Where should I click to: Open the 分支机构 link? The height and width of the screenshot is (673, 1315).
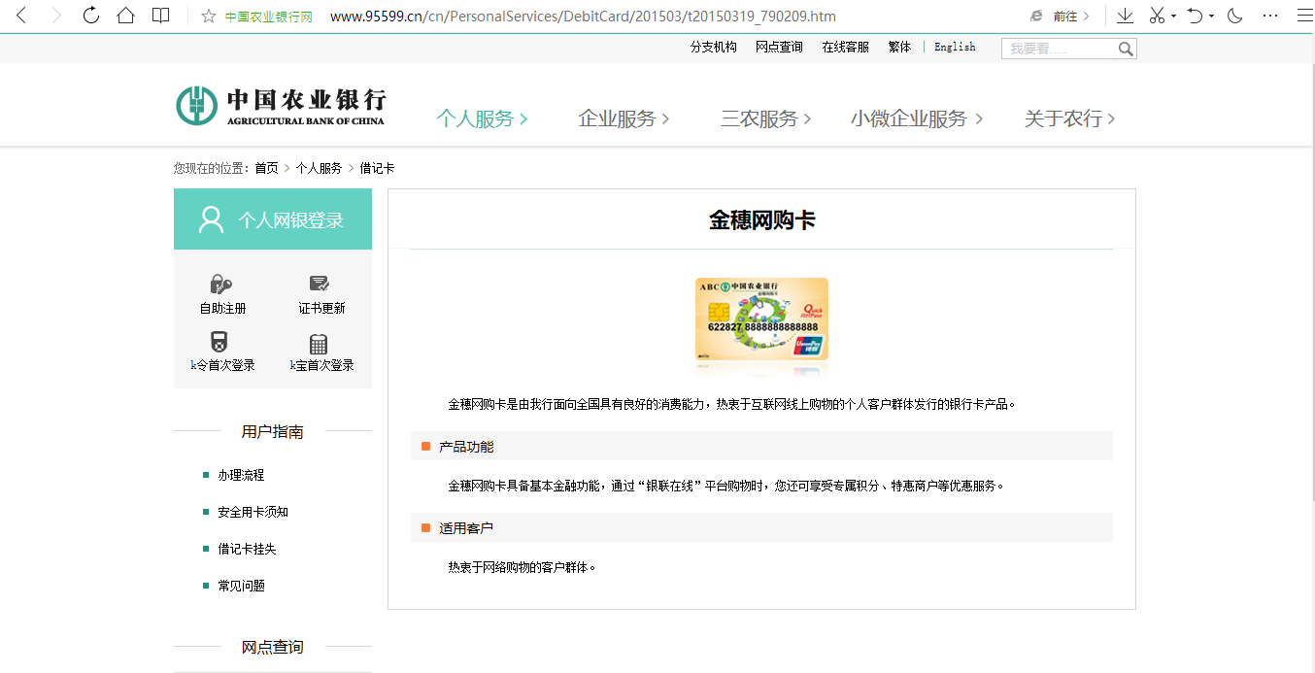[x=714, y=47]
